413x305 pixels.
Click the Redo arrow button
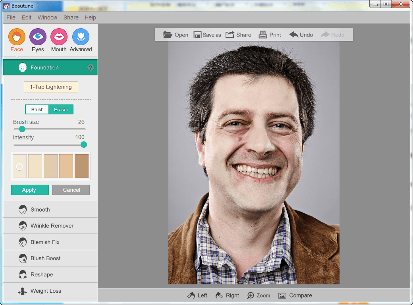pyautogui.click(x=333, y=35)
